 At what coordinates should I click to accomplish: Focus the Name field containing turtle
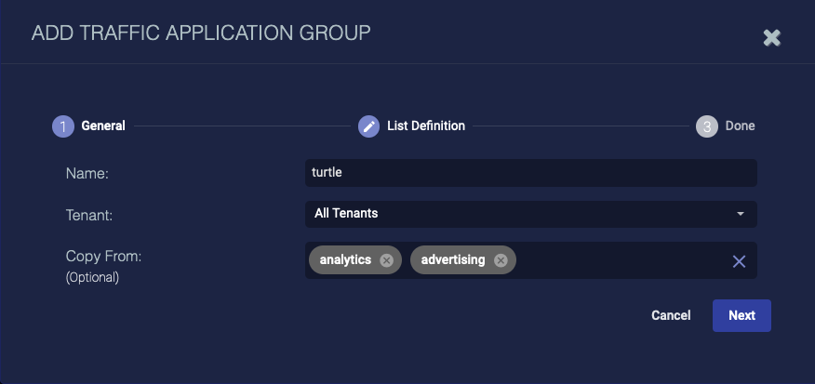[x=530, y=173]
